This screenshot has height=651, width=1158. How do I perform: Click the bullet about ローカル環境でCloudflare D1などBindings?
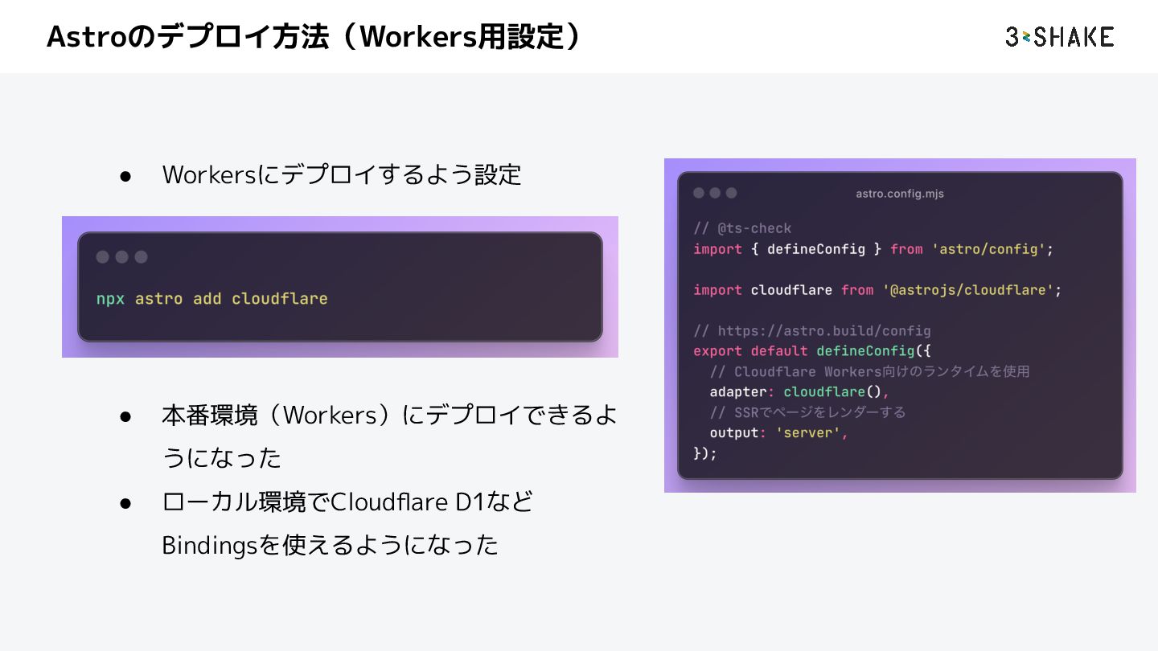click(347, 524)
